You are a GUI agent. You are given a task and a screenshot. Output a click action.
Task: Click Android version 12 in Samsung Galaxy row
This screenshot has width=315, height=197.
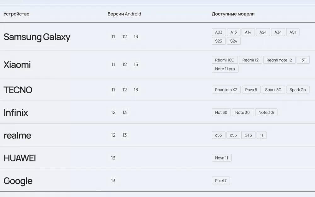(x=124, y=37)
